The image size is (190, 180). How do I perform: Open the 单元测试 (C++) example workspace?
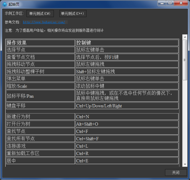[x=73, y=14]
